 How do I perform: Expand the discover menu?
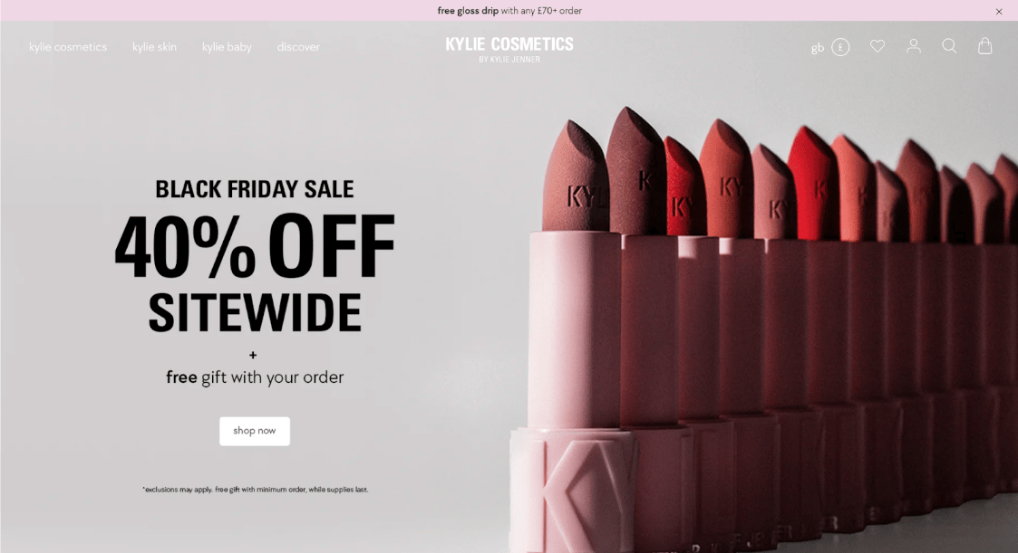[298, 47]
